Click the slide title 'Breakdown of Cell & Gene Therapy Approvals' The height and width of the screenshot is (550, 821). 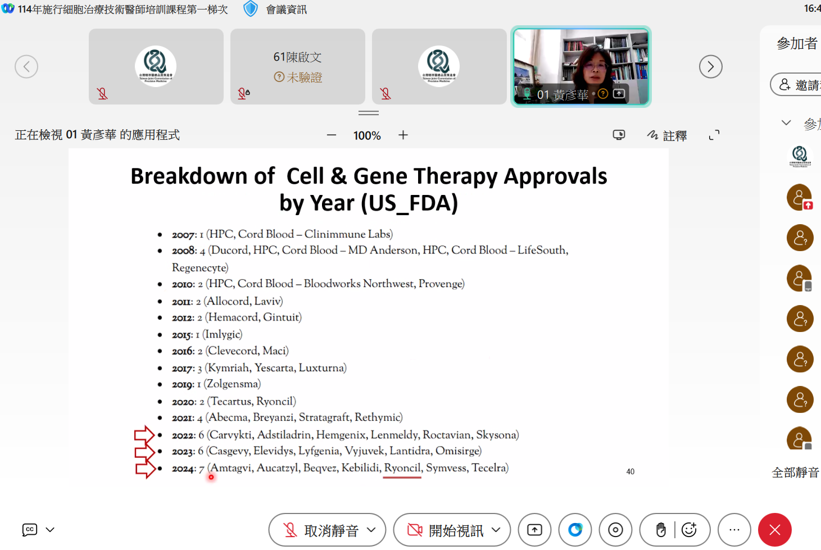(369, 176)
